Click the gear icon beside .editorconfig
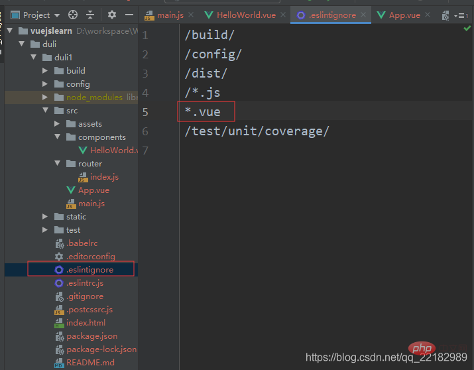Image resolution: width=474 pixels, height=370 pixels. point(59,257)
